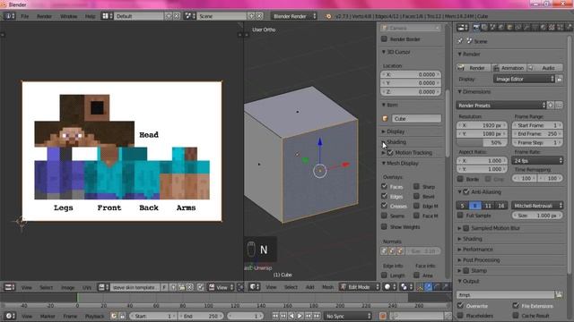Open the Render Presets dropdown
Viewport: 574px width, 322px height.
point(501,106)
